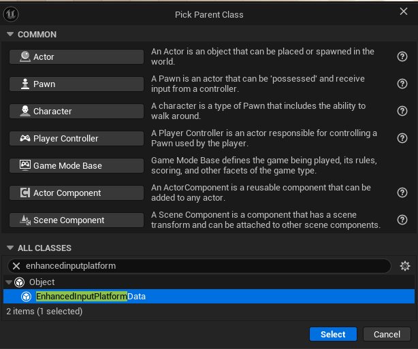Pick Scene Component parent class
Image resolution: width=418 pixels, height=349 pixels.
pyautogui.click(x=76, y=220)
